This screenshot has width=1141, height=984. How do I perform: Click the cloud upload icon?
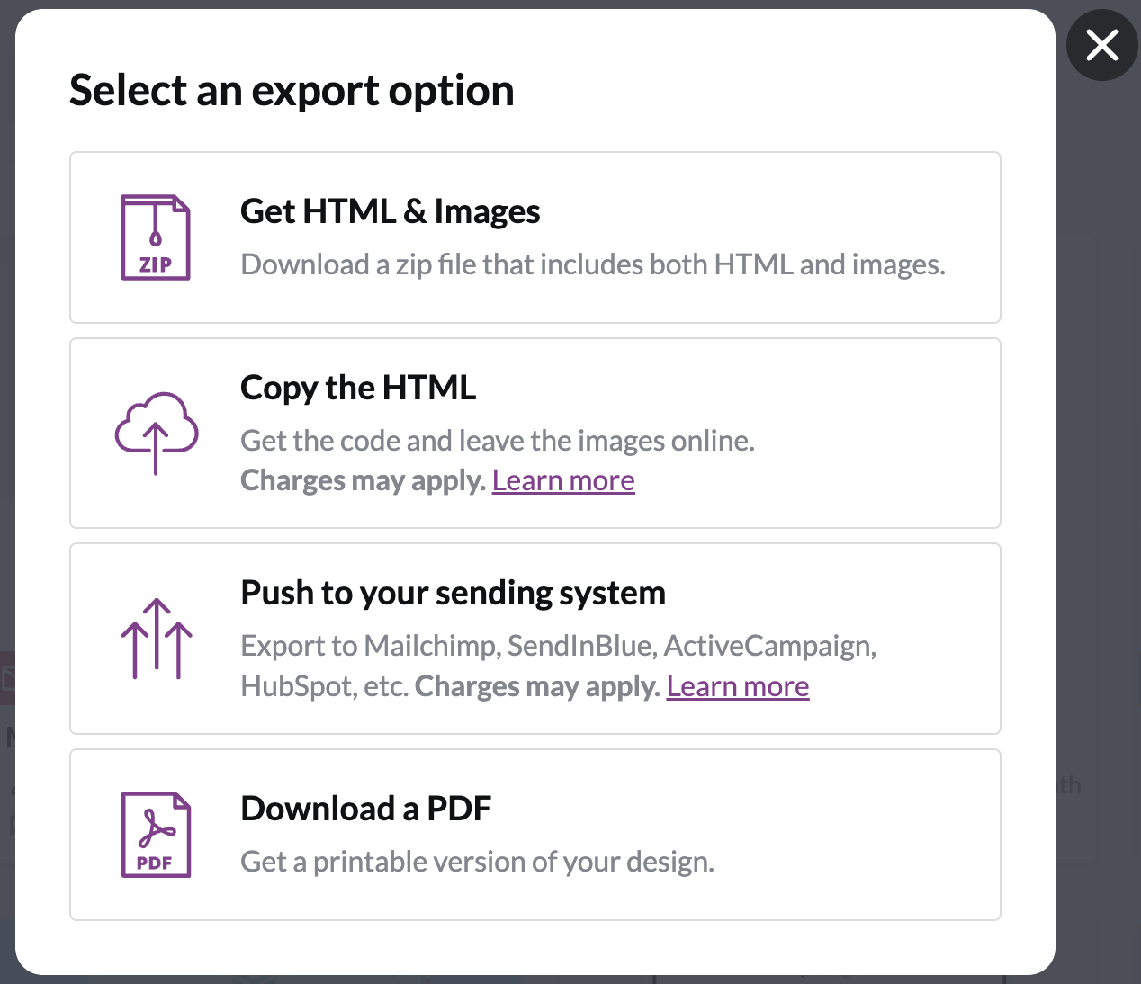(156, 433)
